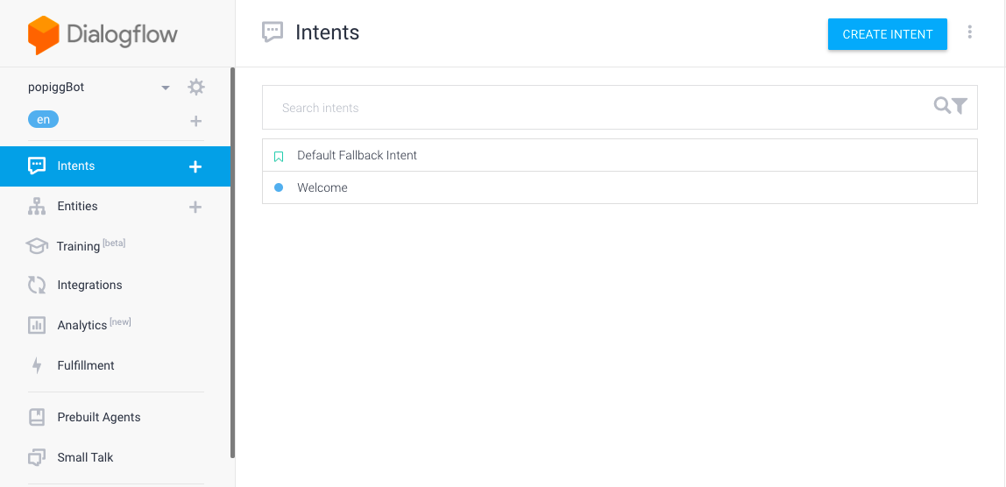Click the search magnifier icon
This screenshot has height=487, width=1006.
tap(941, 106)
